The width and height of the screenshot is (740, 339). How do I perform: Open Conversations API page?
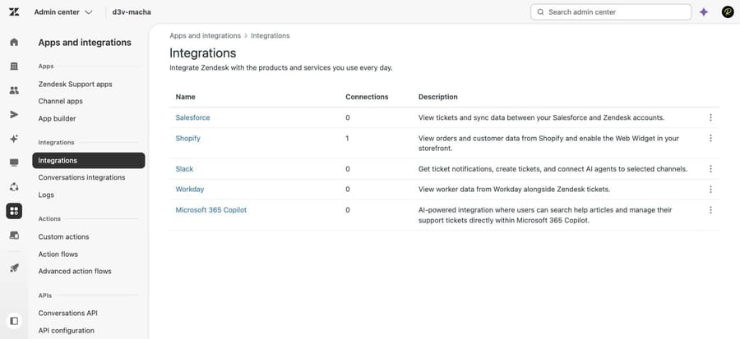click(68, 313)
